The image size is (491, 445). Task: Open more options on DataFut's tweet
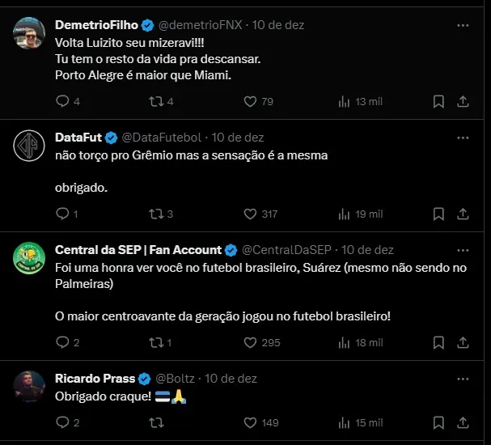tap(463, 138)
